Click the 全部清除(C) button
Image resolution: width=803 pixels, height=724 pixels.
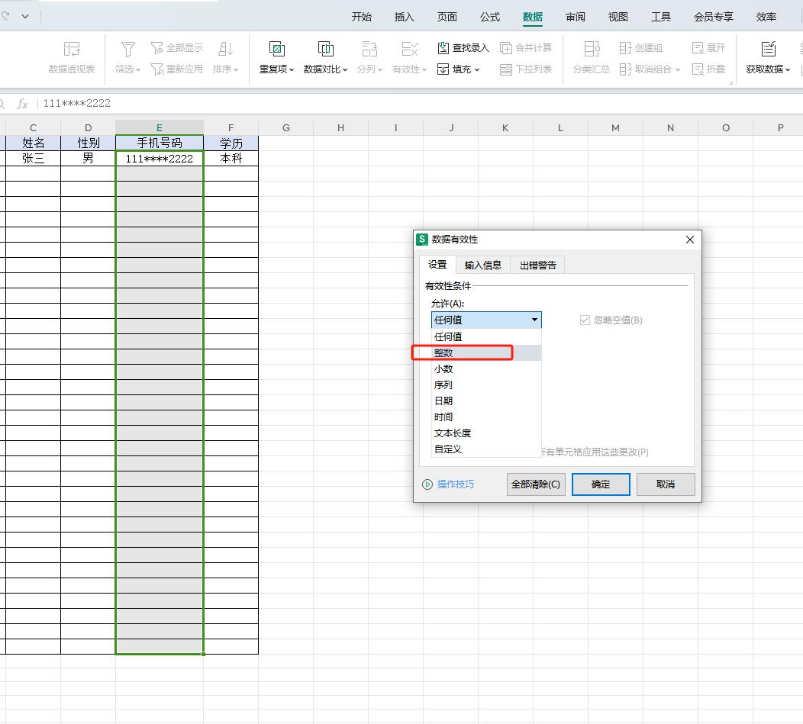(x=536, y=484)
